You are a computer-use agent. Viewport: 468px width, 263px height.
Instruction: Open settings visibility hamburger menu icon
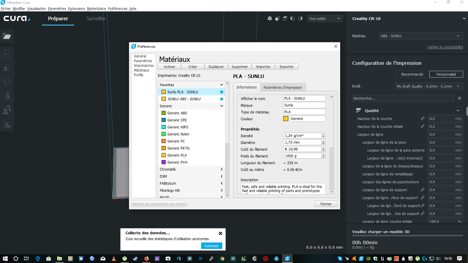[x=459, y=98]
